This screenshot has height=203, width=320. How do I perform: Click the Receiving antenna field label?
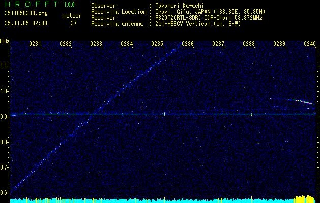(117, 24)
